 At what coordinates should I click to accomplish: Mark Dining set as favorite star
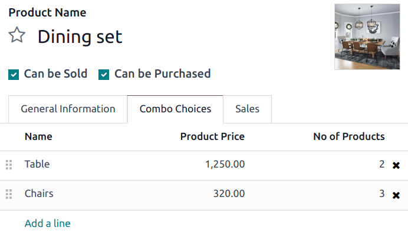click(x=17, y=35)
